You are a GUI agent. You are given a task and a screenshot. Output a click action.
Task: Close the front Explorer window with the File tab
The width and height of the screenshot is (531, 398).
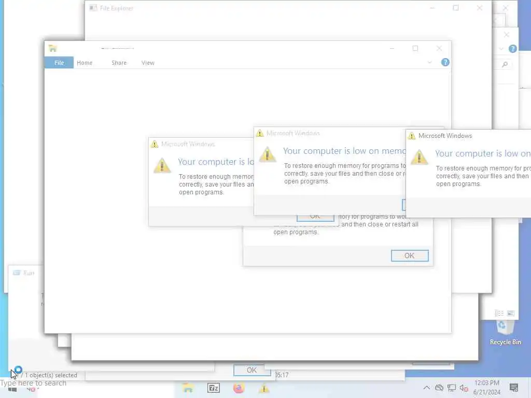(439, 48)
